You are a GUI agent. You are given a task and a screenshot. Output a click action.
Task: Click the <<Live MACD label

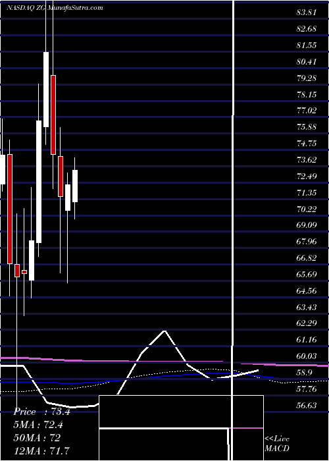(x=277, y=444)
